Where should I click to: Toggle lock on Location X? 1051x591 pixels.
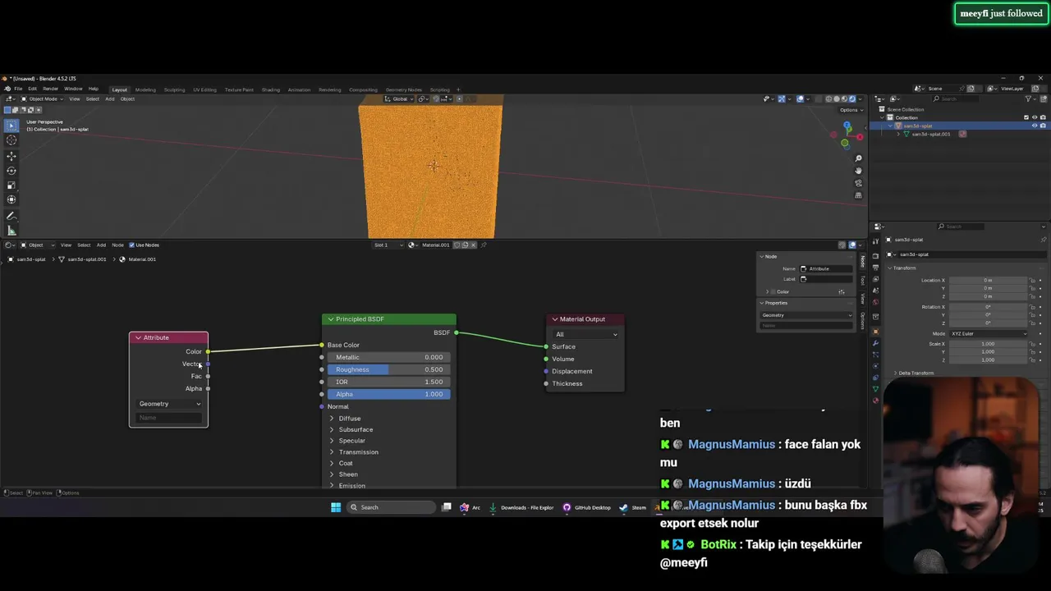(1033, 281)
